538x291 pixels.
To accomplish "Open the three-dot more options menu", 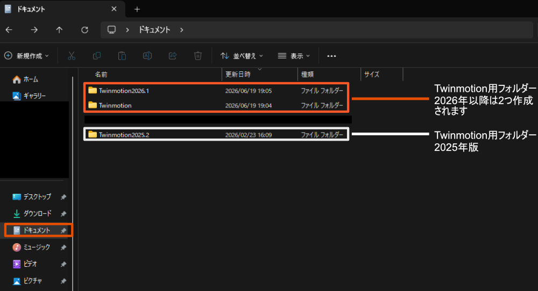I will click(x=331, y=56).
